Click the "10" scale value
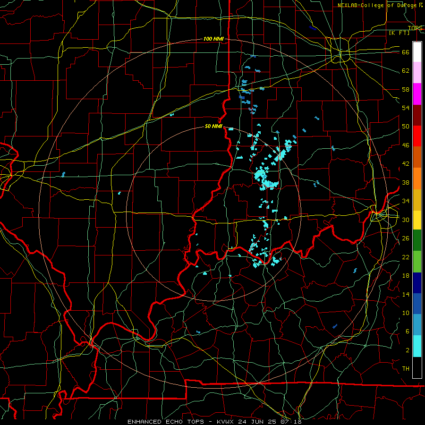Image resolution: width=425 pixels, height=425 pixels. coord(406,313)
